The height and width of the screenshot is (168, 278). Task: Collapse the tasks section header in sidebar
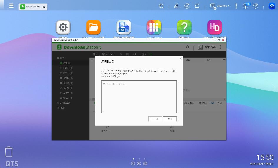[61, 58]
